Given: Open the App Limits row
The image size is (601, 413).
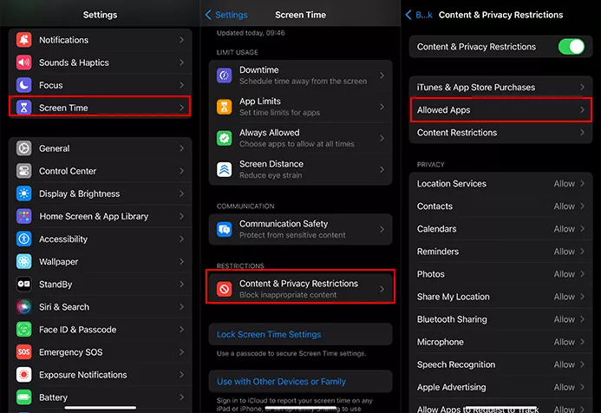Looking at the screenshot, I should [300, 107].
